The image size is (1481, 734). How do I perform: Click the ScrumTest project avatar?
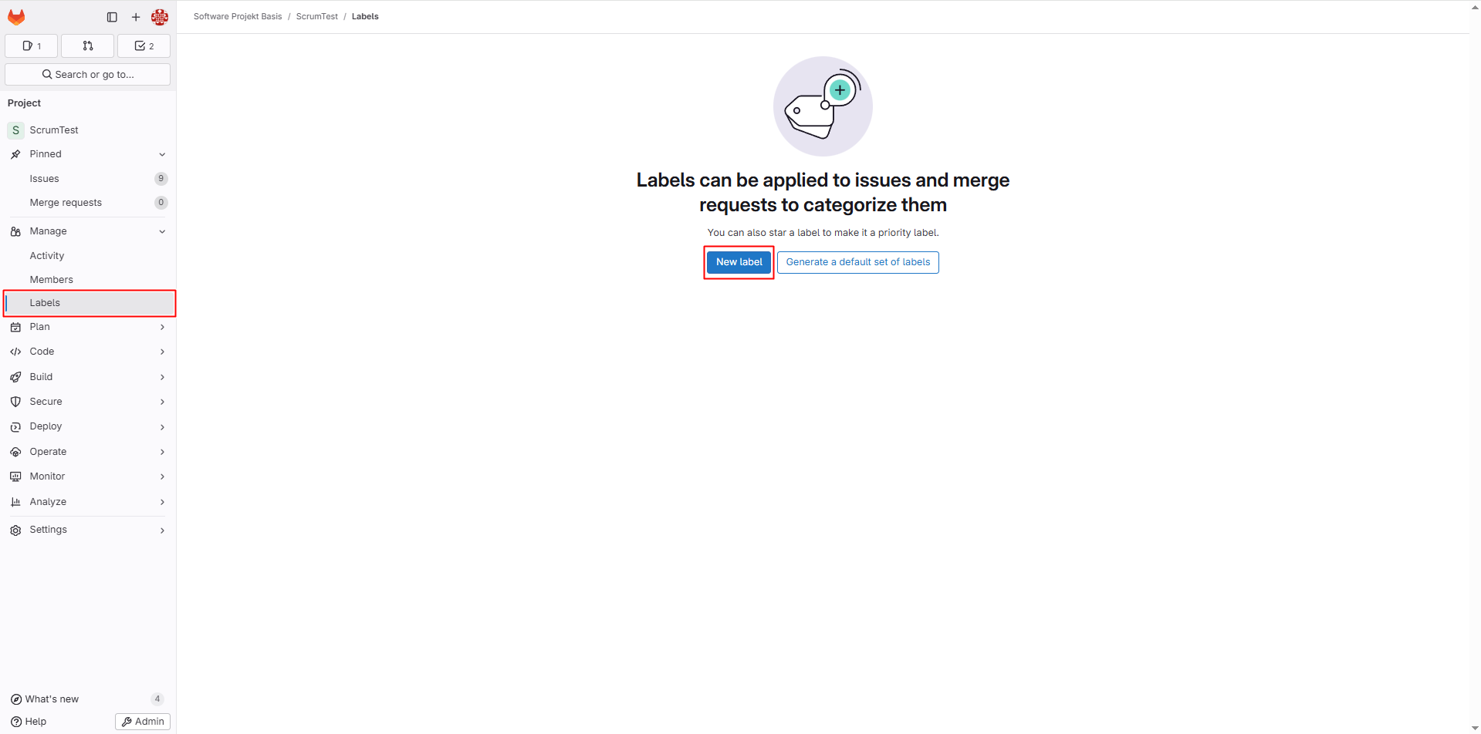click(15, 130)
